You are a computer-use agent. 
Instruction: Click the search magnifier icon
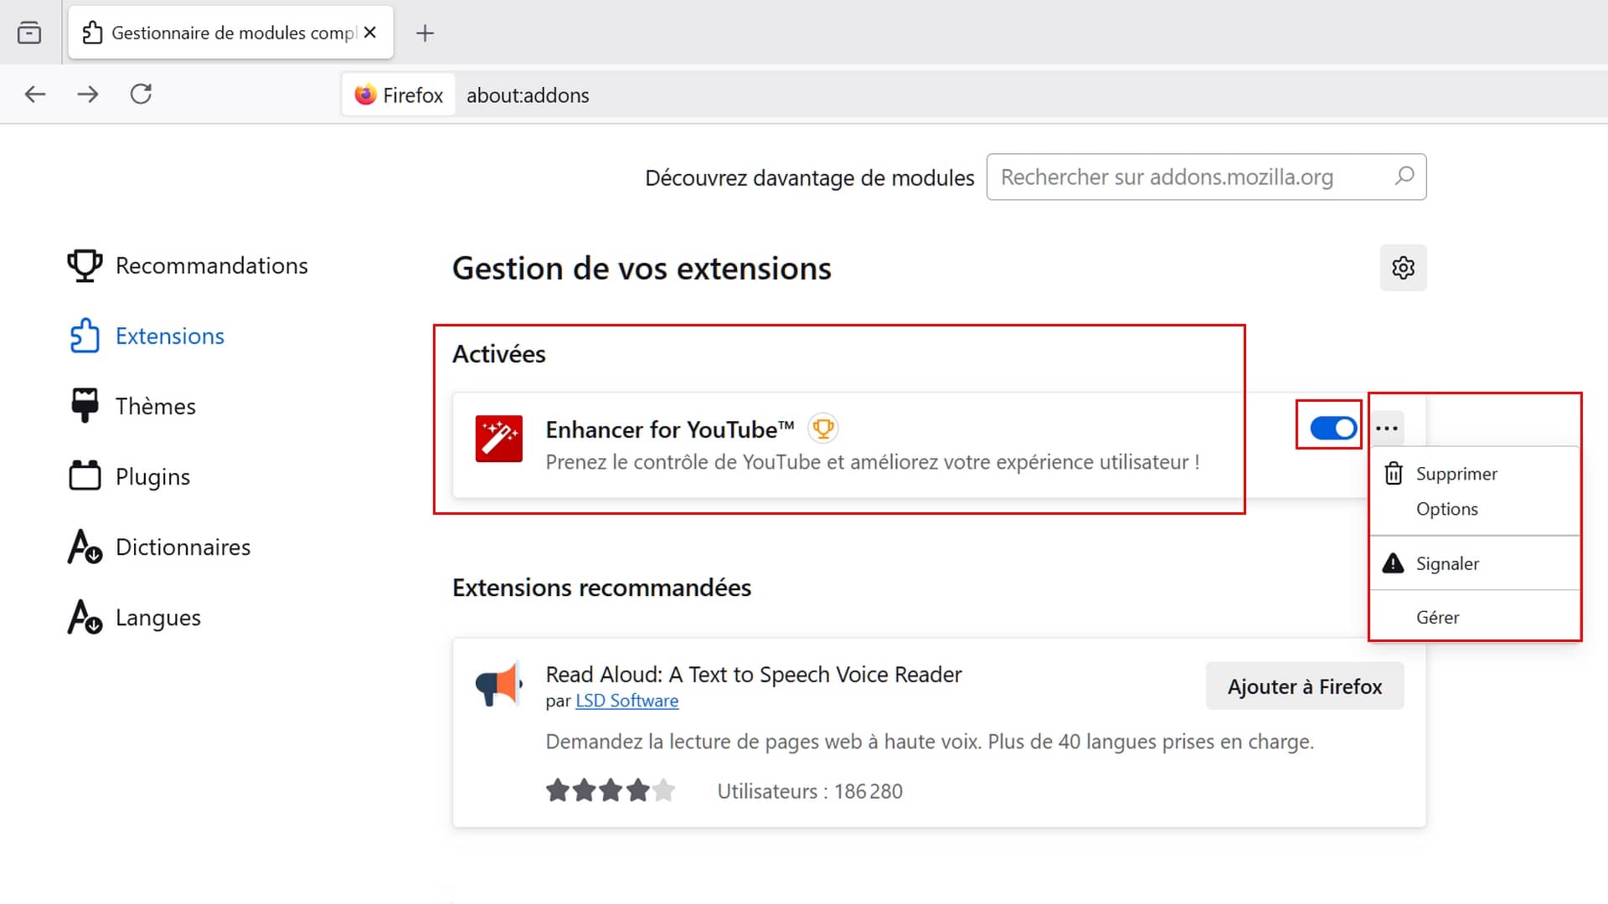pyautogui.click(x=1404, y=177)
